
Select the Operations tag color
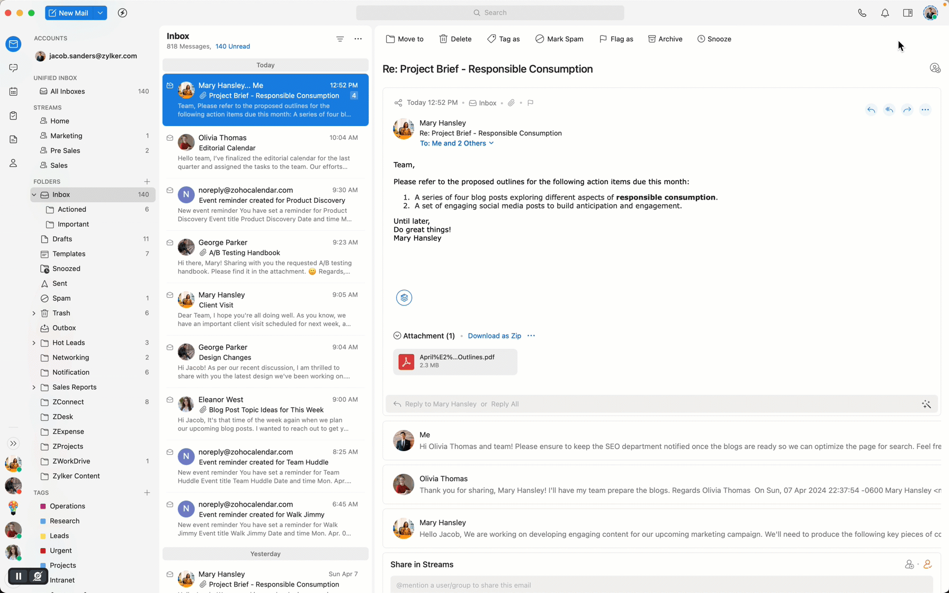tap(43, 507)
